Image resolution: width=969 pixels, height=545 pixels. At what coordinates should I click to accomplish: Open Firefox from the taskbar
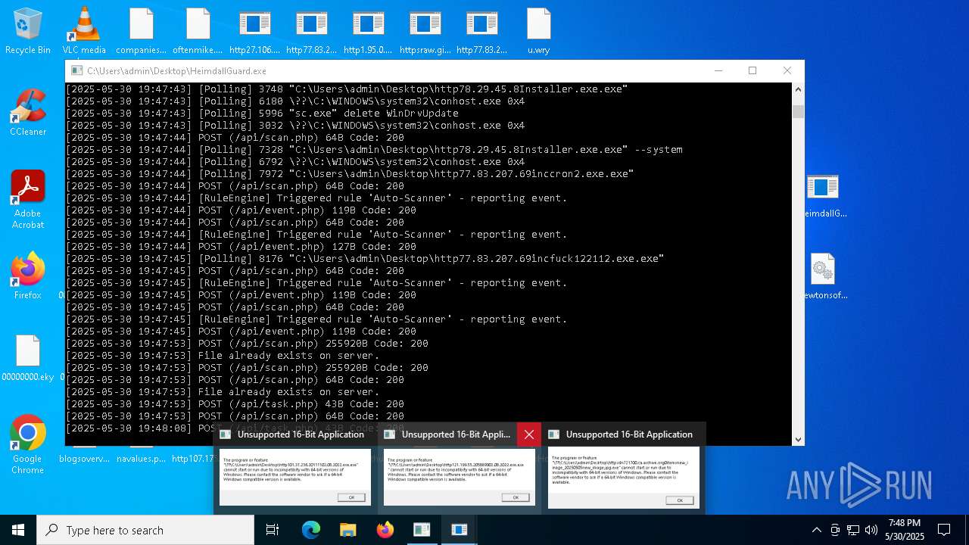[385, 530]
